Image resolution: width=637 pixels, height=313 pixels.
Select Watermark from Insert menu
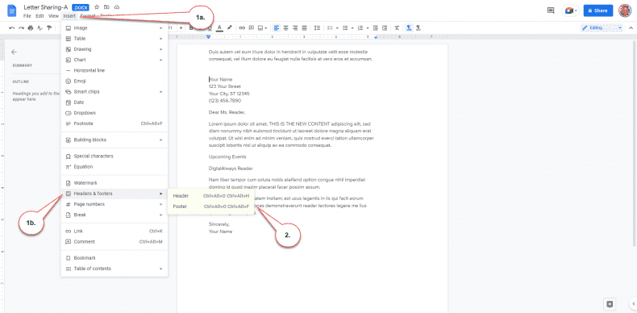[114, 183]
